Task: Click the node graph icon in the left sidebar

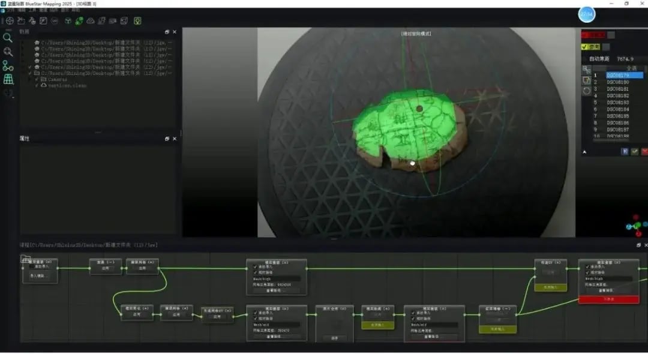Action: [x=8, y=64]
